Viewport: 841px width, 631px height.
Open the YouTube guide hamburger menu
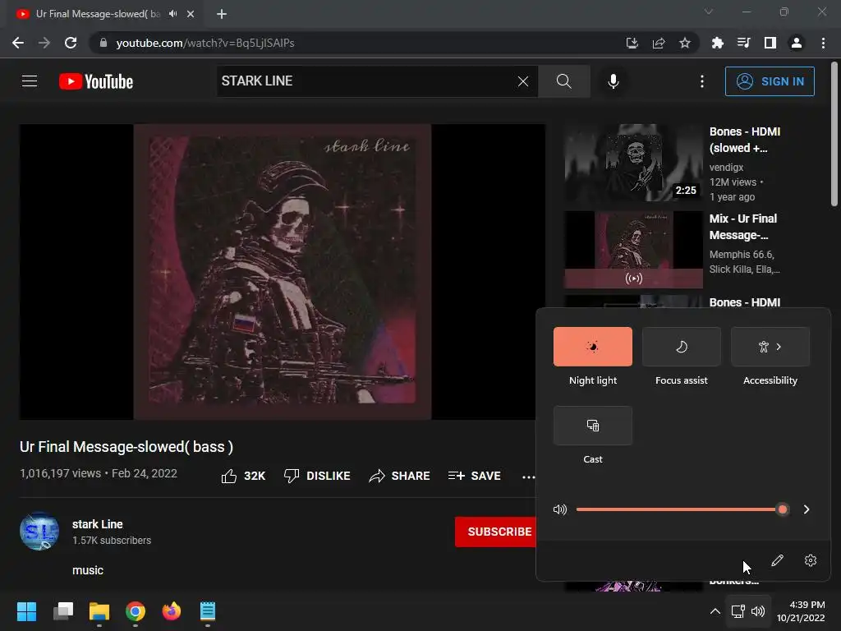(x=30, y=81)
